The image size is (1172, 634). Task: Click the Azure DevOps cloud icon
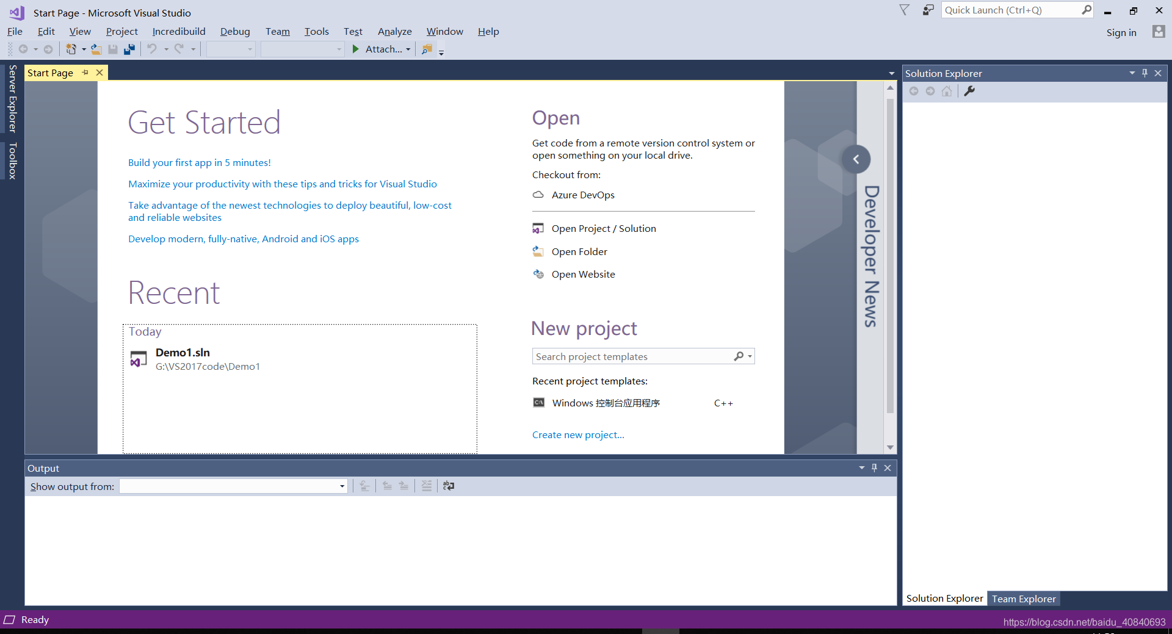538,195
